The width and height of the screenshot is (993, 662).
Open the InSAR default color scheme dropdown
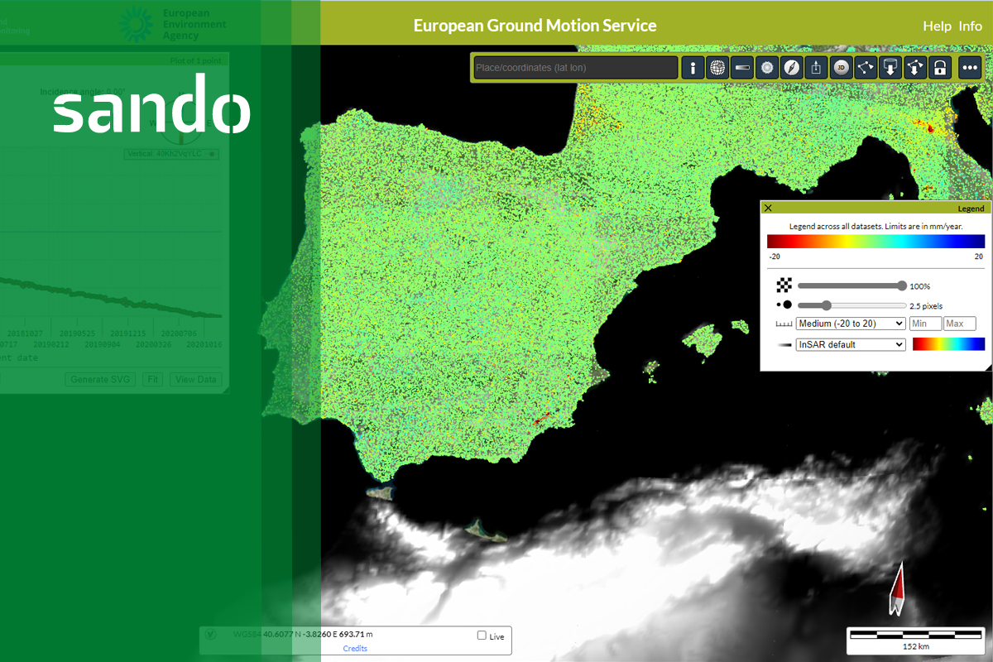point(851,344)
